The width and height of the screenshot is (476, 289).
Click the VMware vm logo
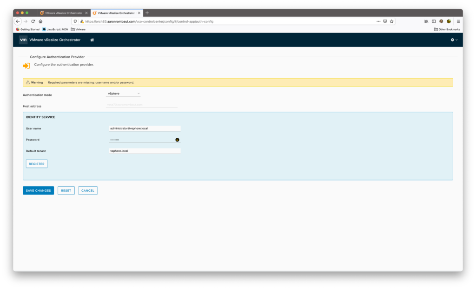[x=23, y=40]
